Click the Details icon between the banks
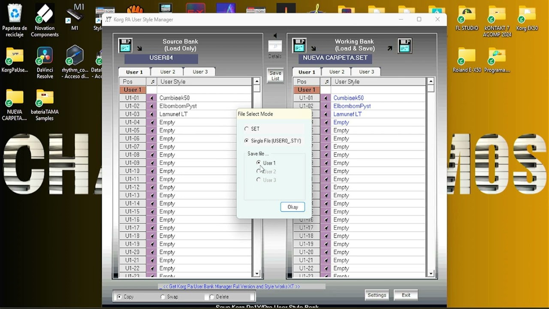Viewport: 549px width, 309px height. [275, 47]
